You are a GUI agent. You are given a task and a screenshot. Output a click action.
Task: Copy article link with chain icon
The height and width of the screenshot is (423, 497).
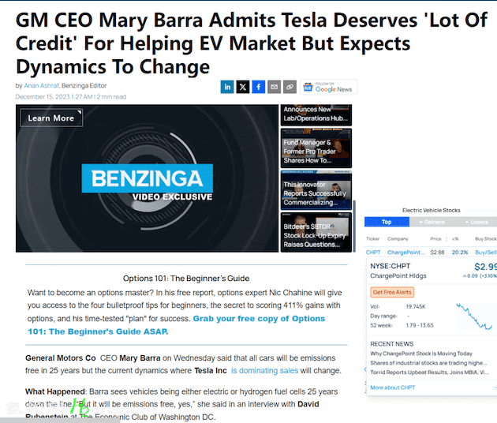coord(290,87)
